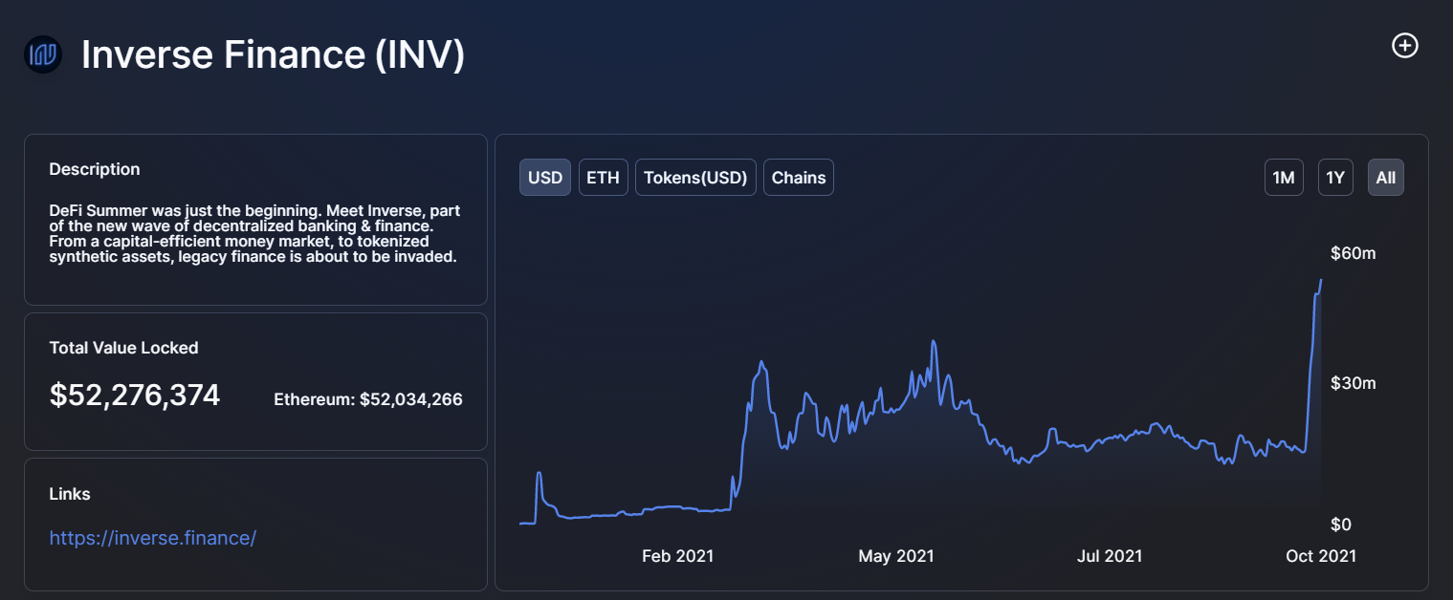
Task: Click the May 2021 axis label
Action: (896, 556)
